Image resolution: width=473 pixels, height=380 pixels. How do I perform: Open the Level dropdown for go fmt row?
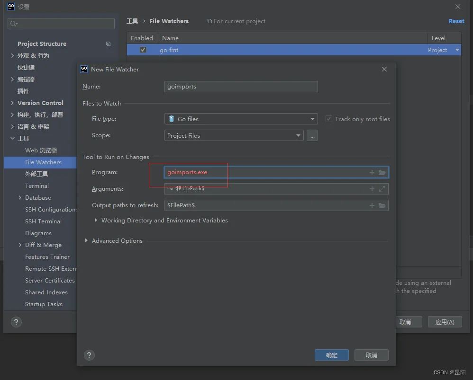pyautogui.click(x=457, y=50)
